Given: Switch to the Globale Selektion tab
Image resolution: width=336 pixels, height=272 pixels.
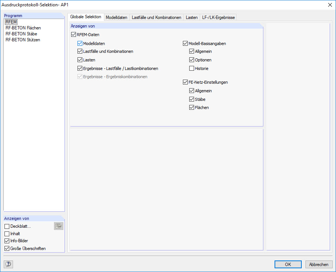Looking at the screenshot, I should [86, 17].
